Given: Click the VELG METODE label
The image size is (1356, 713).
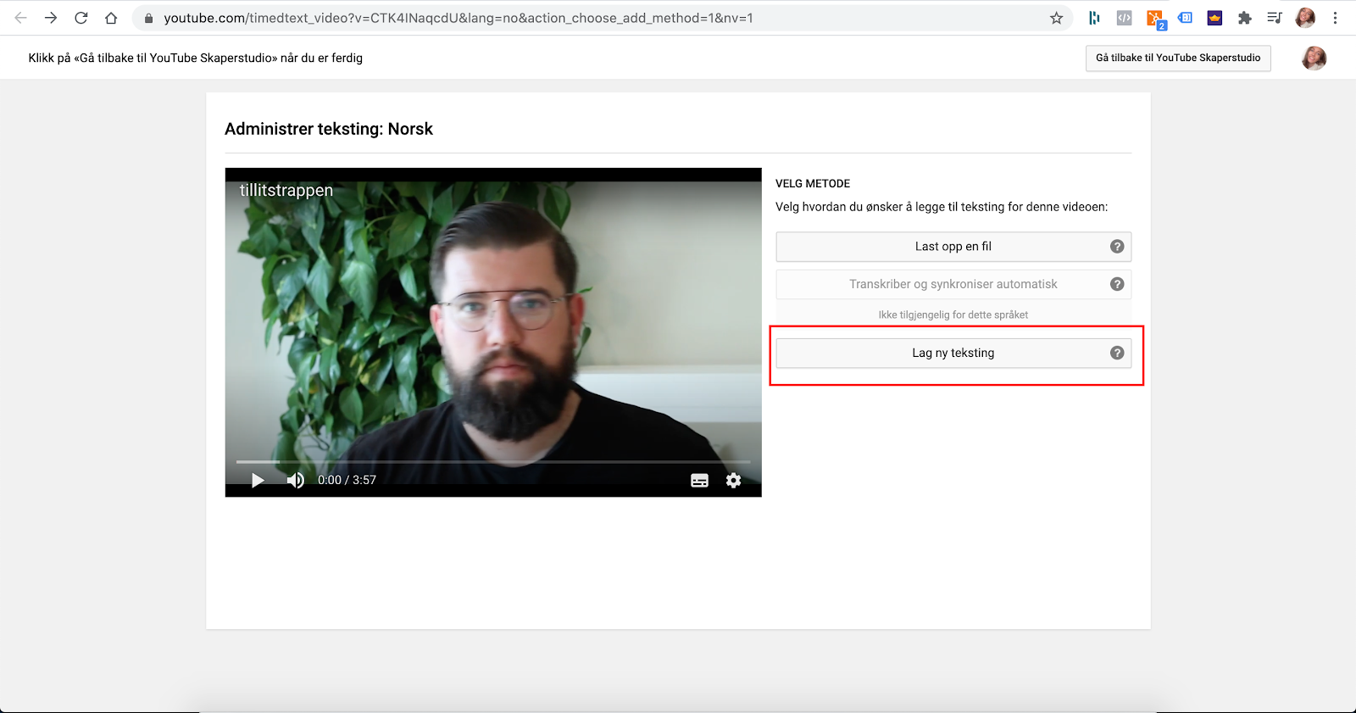Looking at the screenshot, I should click(x=813, y=183).
